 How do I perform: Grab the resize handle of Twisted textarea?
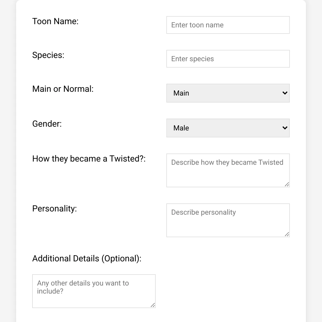[287, 184]
